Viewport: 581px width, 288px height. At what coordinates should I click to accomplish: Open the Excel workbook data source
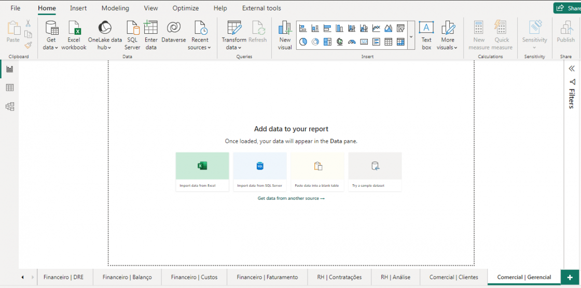74,35
